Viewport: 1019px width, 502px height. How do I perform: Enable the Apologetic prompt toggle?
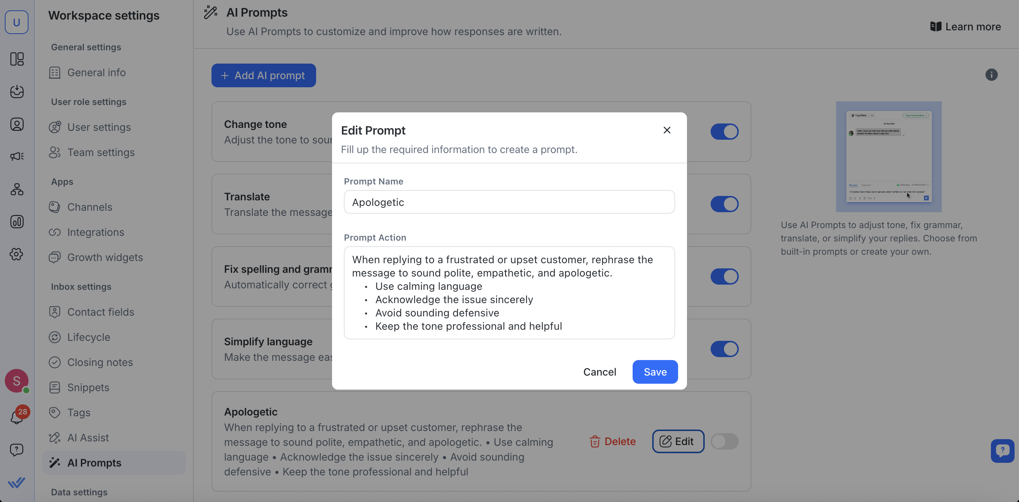(x=724, y=441)
